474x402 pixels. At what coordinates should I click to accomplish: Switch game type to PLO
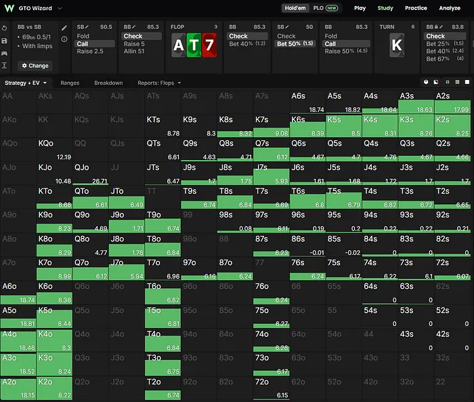[x=318, y=8]
